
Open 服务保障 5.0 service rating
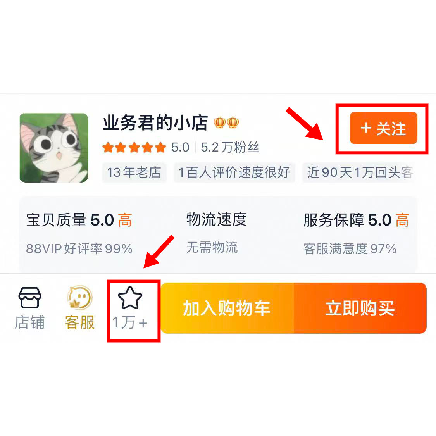pos(356,220)
